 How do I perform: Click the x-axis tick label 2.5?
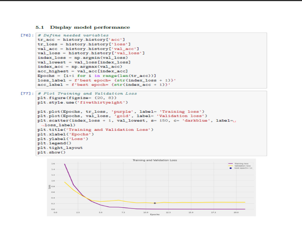(x=78, y=212)
